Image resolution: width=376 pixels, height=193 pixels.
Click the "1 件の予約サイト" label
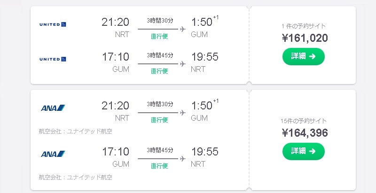pyautogui.click(x=303, y=26)
